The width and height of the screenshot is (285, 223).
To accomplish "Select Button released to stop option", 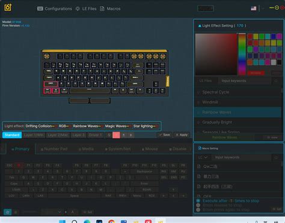I will [x=198, y=205].
